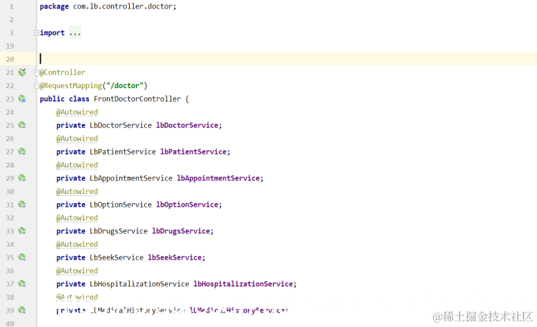Click the lbDoctorService field name
This screenshot has width=537, height=327.
point(187,125)
